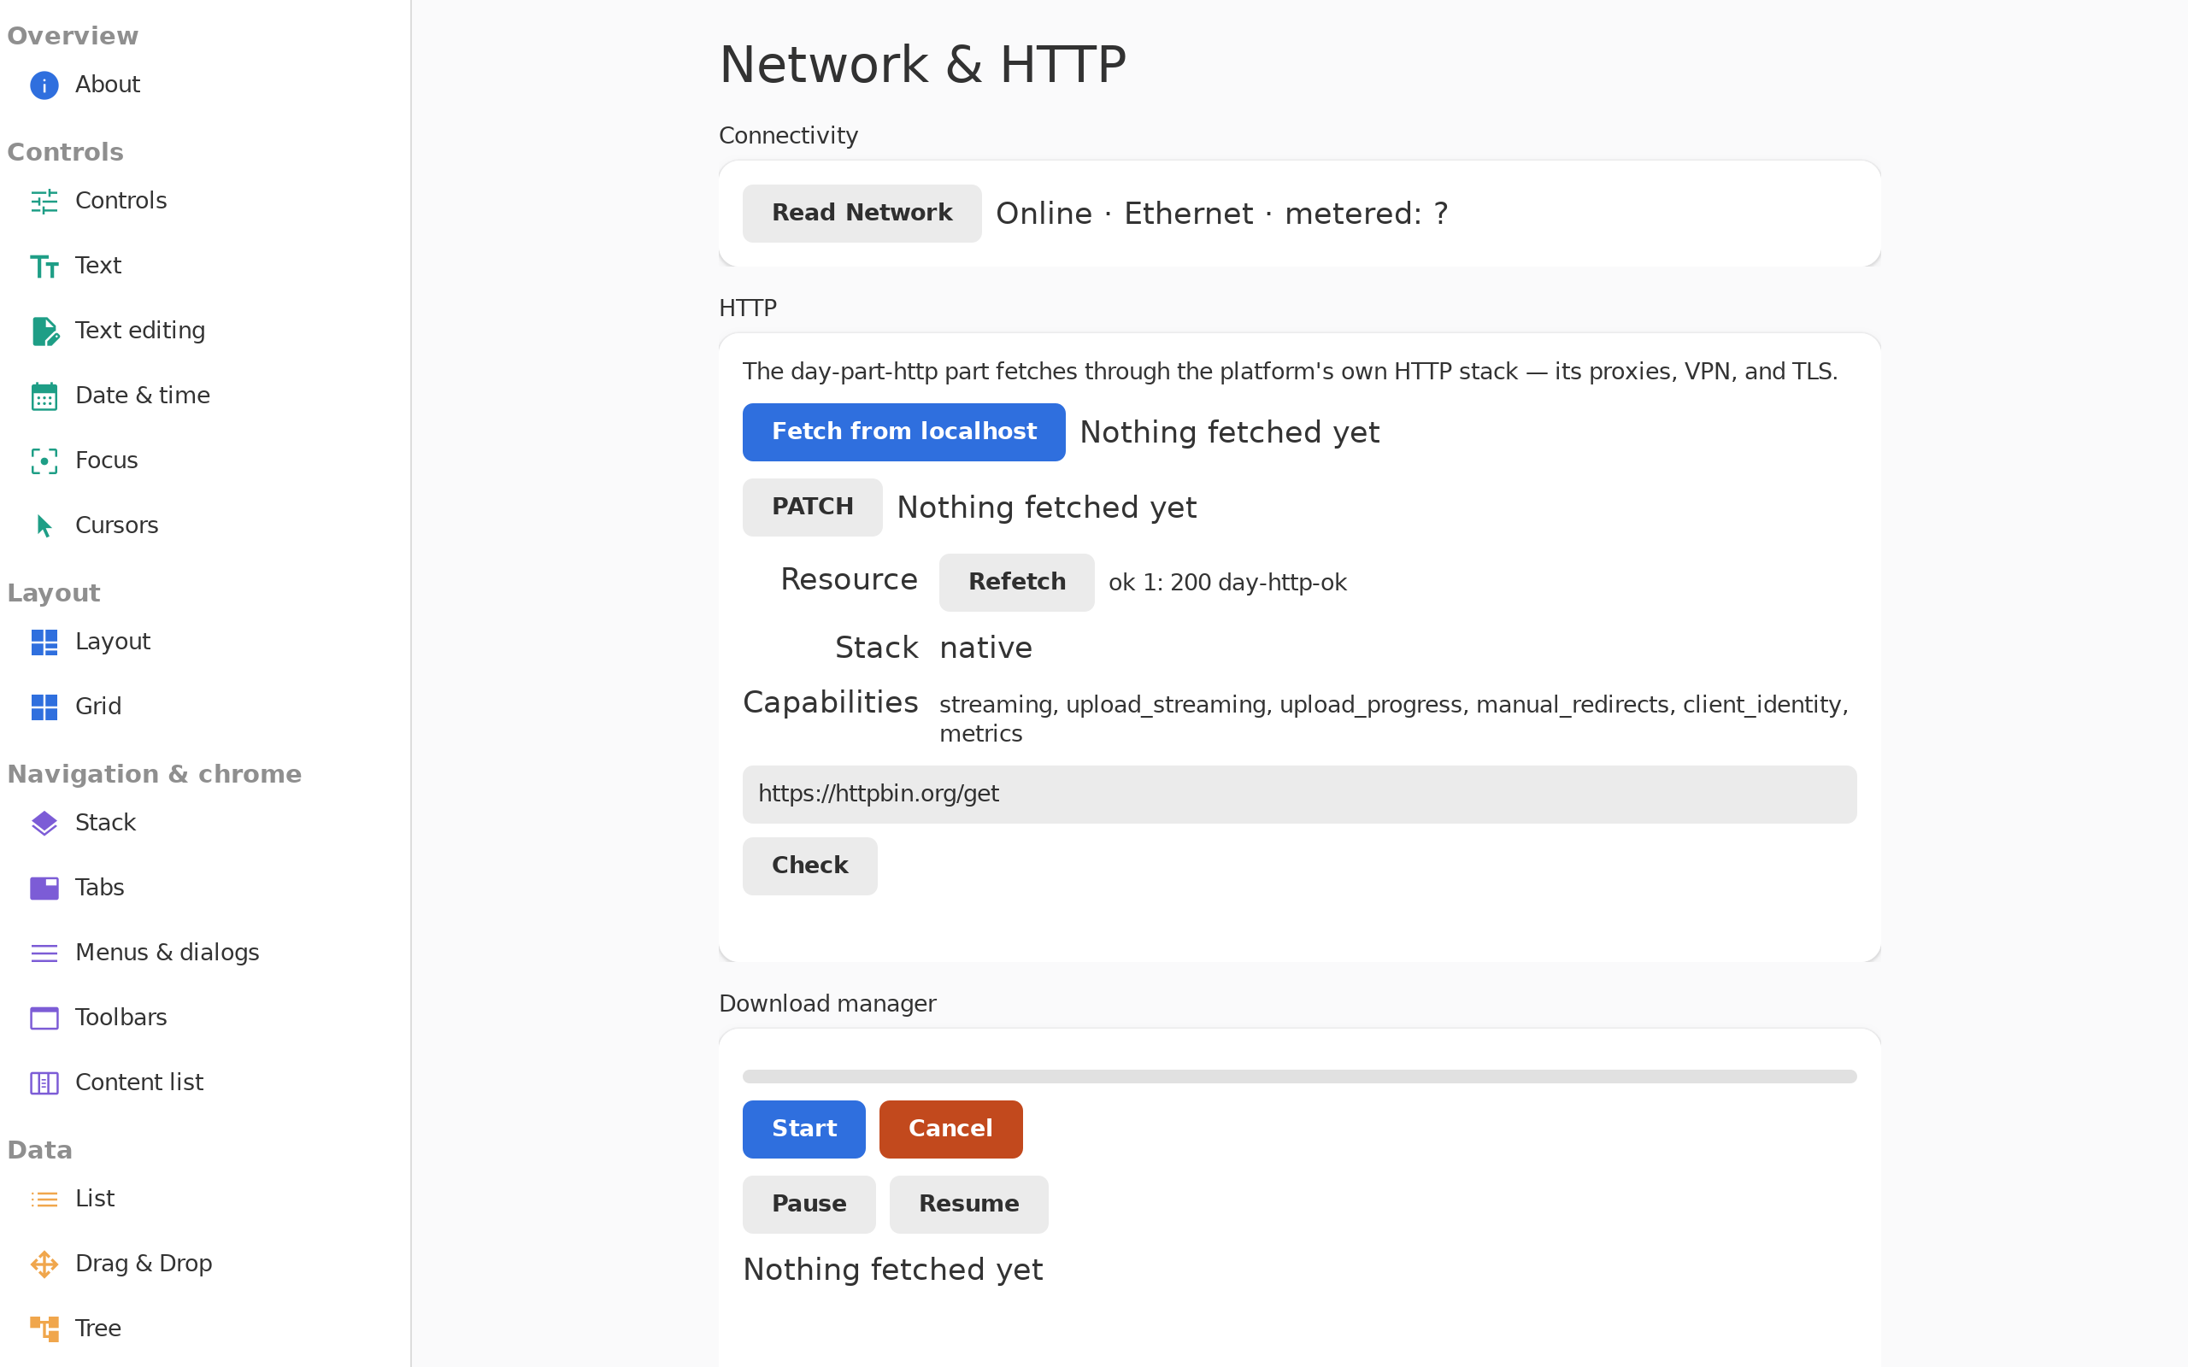Click the Controls sliders icon

44,201
